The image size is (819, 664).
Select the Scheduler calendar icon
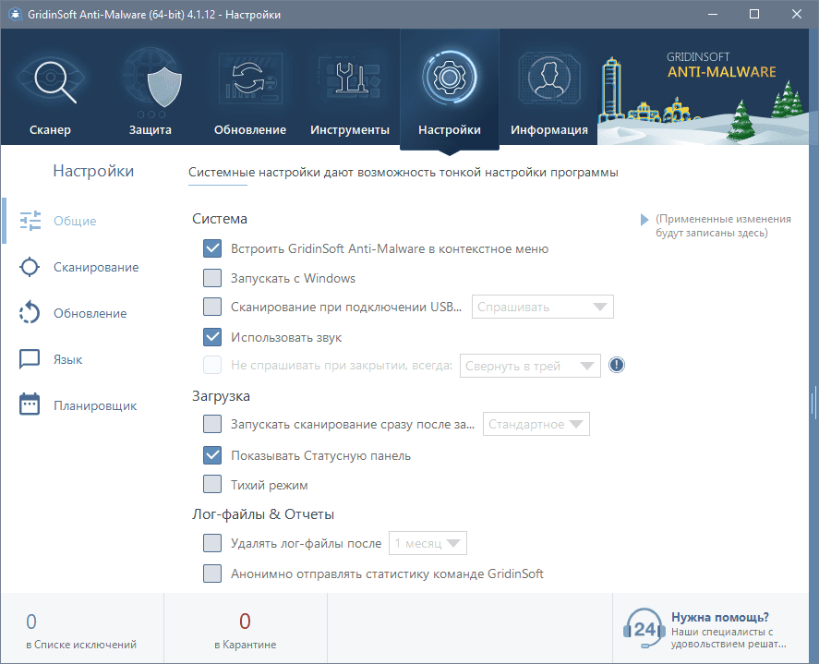tap(30, 404)
